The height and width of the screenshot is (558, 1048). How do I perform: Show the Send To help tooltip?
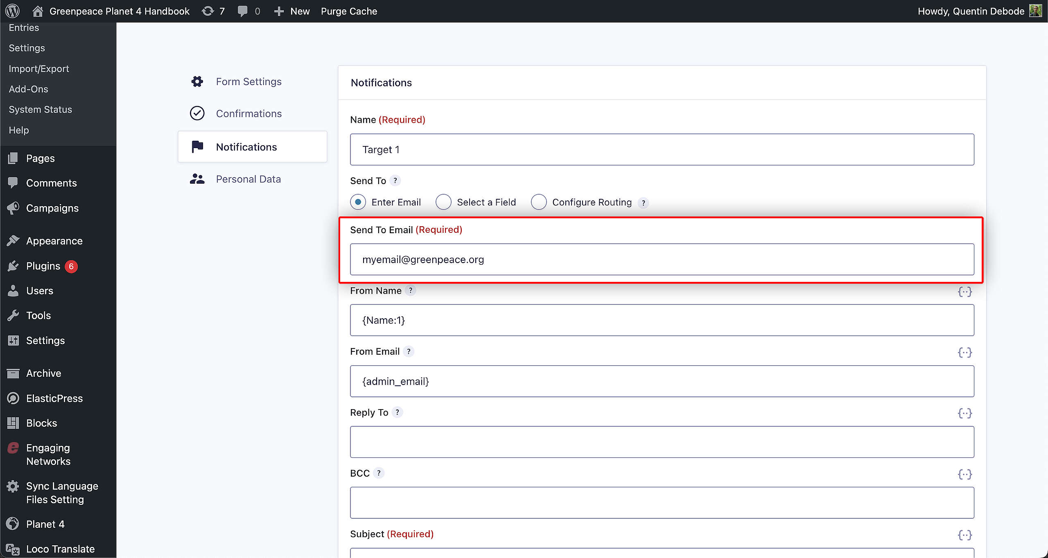(395, 180)
